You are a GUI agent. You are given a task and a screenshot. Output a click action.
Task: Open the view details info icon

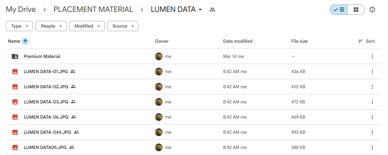[x=372, y=10]
